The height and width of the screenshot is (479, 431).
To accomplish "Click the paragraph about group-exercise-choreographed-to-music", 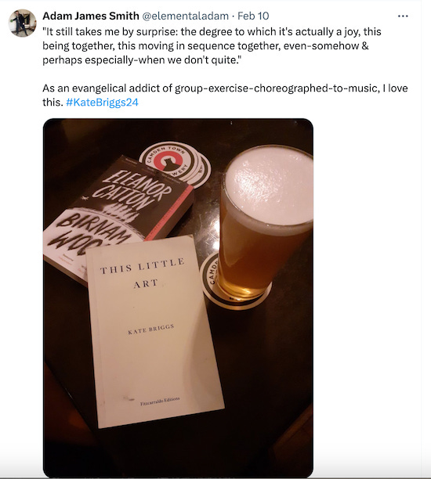I will 225,95.
